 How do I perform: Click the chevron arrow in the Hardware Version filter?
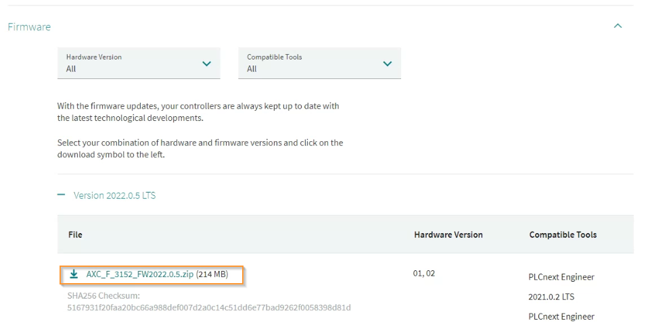(x=206, y=64)
